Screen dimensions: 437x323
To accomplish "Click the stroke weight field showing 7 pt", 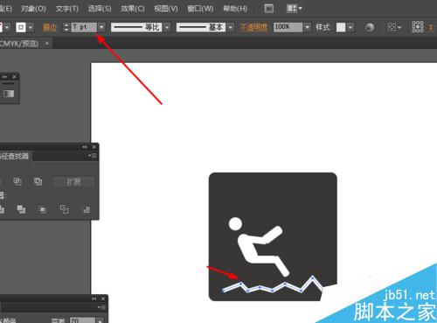I will click(x=84, y=27).
